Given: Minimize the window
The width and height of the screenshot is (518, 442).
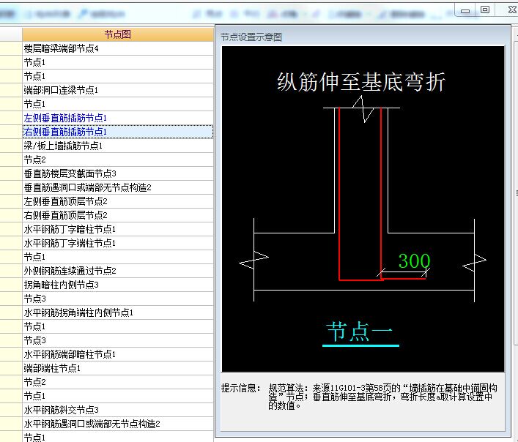Looking at the screenshot, I should click(465, 10).
